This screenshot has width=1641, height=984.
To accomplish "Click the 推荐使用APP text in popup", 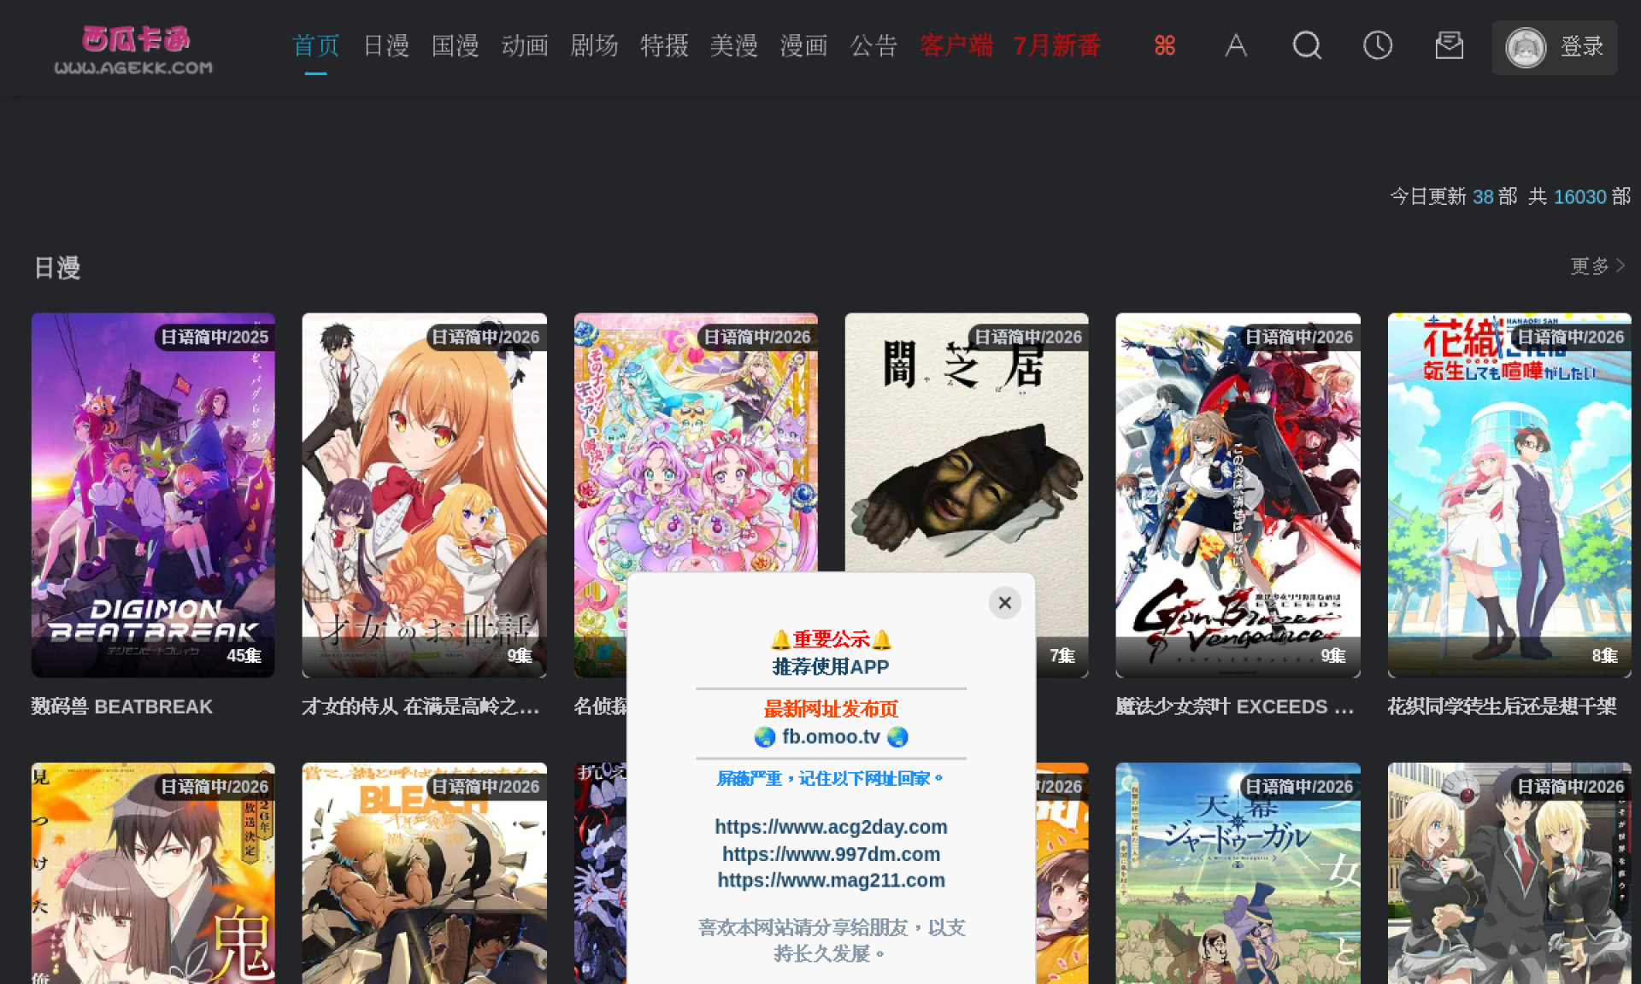I will point(831,667).
